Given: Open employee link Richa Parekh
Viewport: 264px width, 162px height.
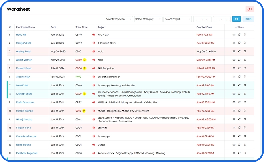Looking at the screenshot, I should [x=24, y=145].
